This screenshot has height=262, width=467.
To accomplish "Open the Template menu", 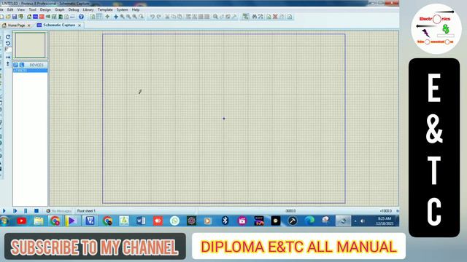I will click(x=105, y=9).
